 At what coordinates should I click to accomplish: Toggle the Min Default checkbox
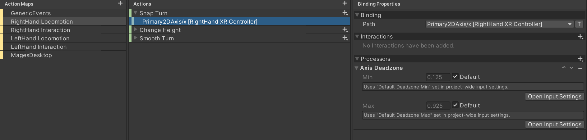(x=455, y=76)
